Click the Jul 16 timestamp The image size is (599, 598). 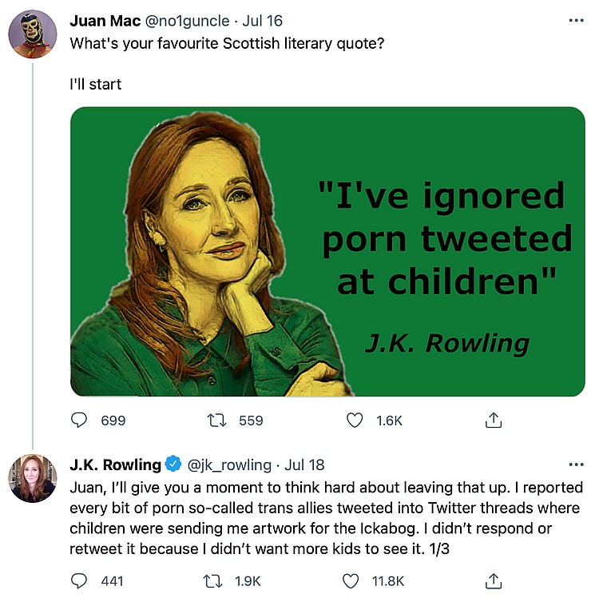point(262,21)
